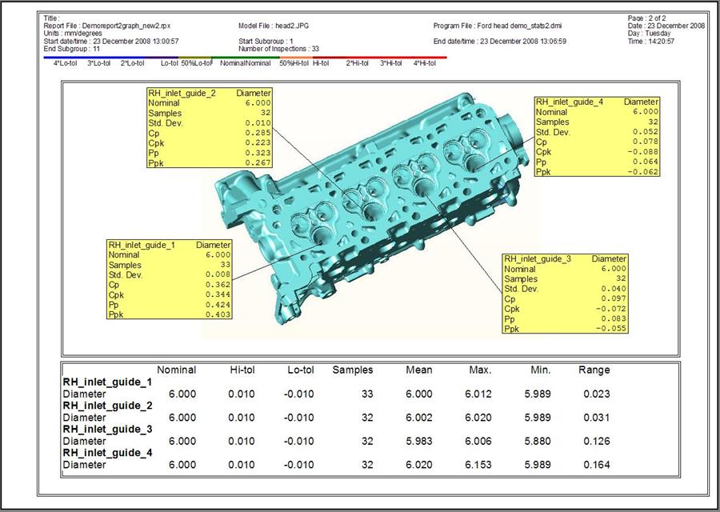The width and height of the screenshot is (720, 512).
Task: Click the Range column header
Action: [594, 370]
